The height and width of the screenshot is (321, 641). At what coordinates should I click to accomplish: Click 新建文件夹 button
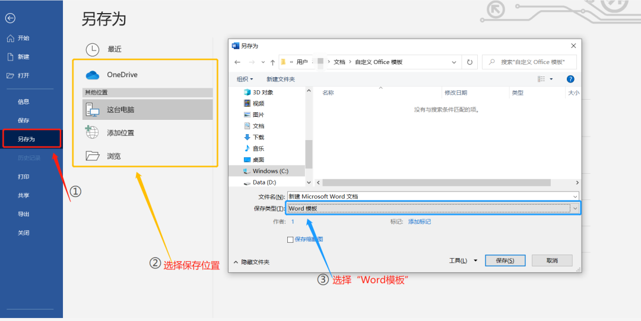[x=281, y=79]
